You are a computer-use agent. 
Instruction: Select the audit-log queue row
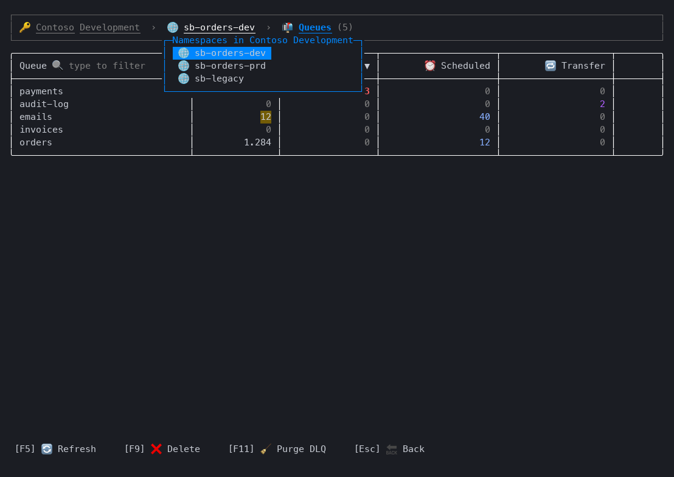(336, 103)
